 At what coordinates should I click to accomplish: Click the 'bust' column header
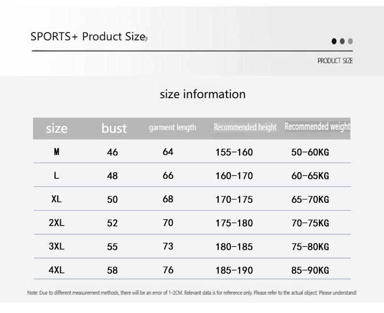(x=114, y=128)
